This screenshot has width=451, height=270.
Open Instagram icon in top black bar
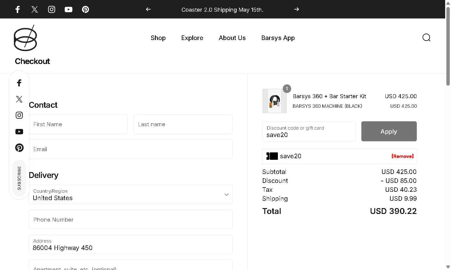coord(51,9)
